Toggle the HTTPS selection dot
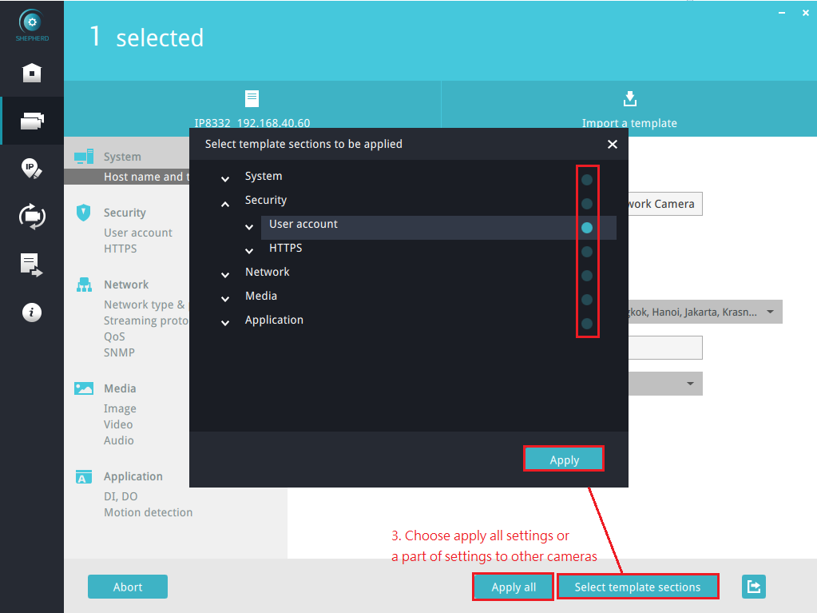 coord(587,251)
